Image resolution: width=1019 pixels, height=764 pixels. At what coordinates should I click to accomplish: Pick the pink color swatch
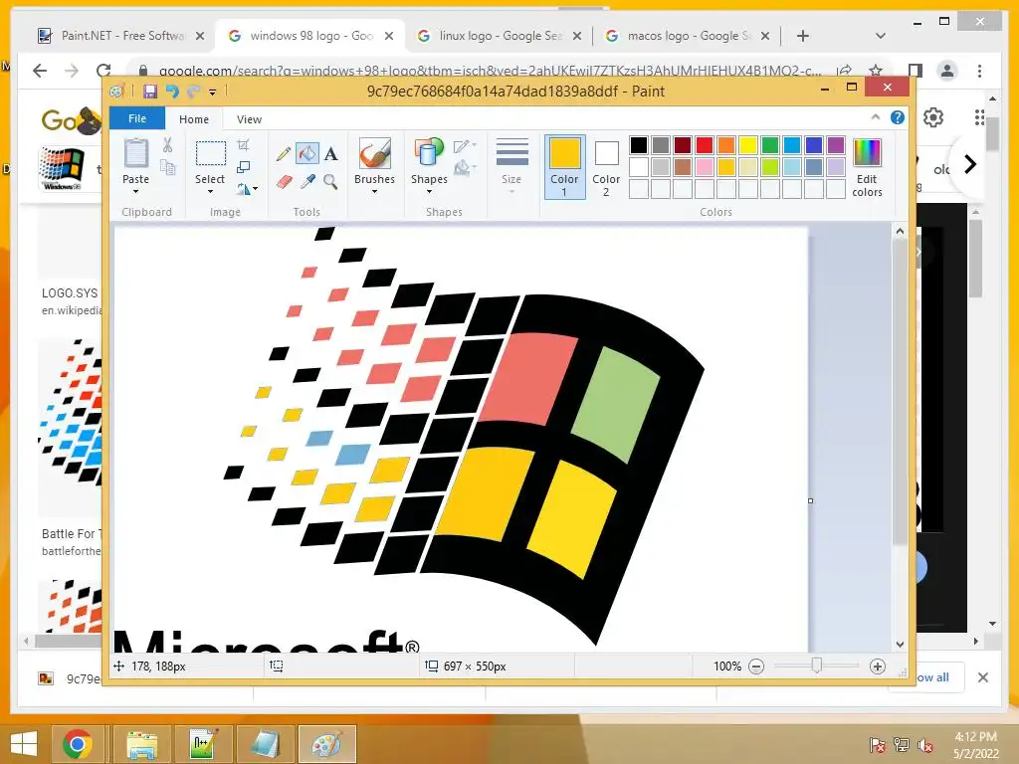click(705, 167)
